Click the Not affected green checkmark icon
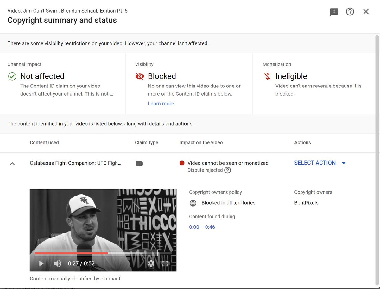 coord(12,76)
